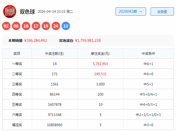
Task: Click the 奖项 column header
Action: pyautogui.click(x=17, y=53)
